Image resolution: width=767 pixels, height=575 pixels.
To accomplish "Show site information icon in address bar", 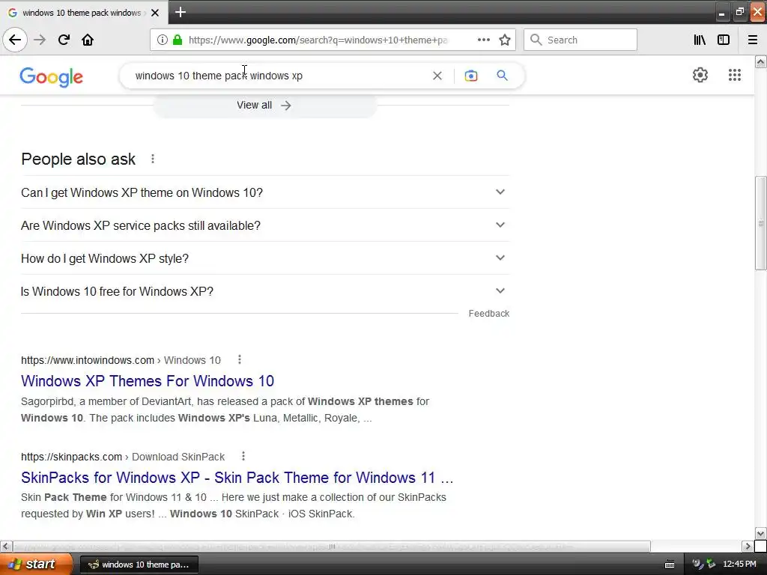I will pos(162,40).
